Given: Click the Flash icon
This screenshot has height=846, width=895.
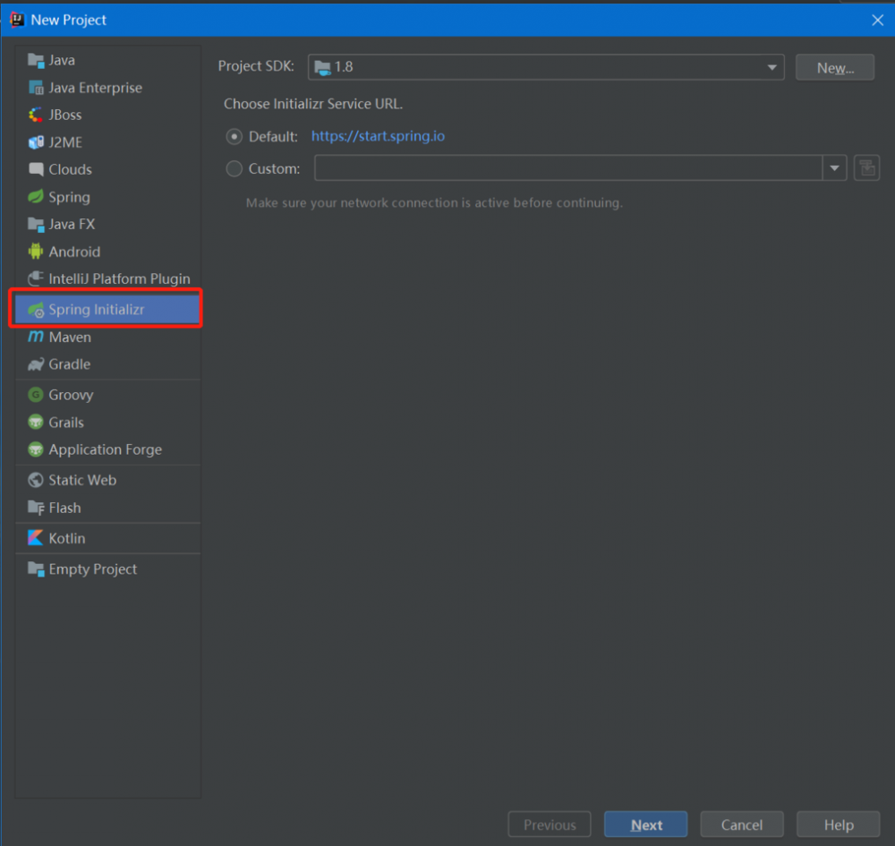Looking at the screenshot, I should [x=36, y=508].
